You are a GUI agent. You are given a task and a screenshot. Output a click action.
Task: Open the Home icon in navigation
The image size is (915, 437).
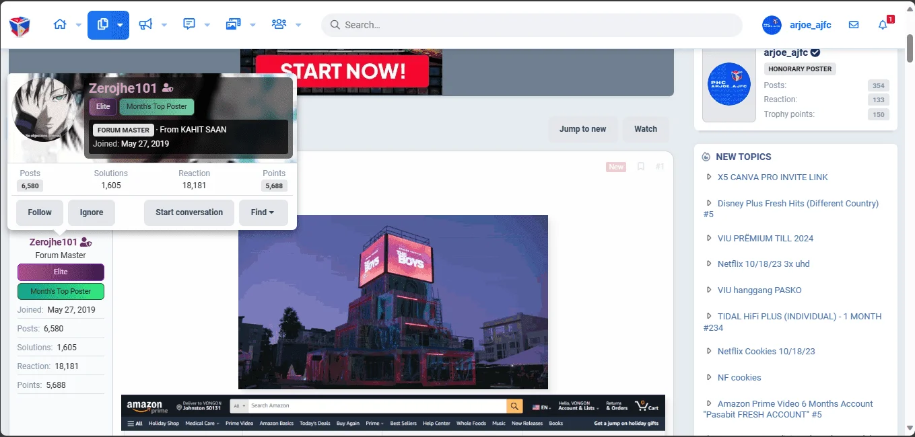point(60,25)
